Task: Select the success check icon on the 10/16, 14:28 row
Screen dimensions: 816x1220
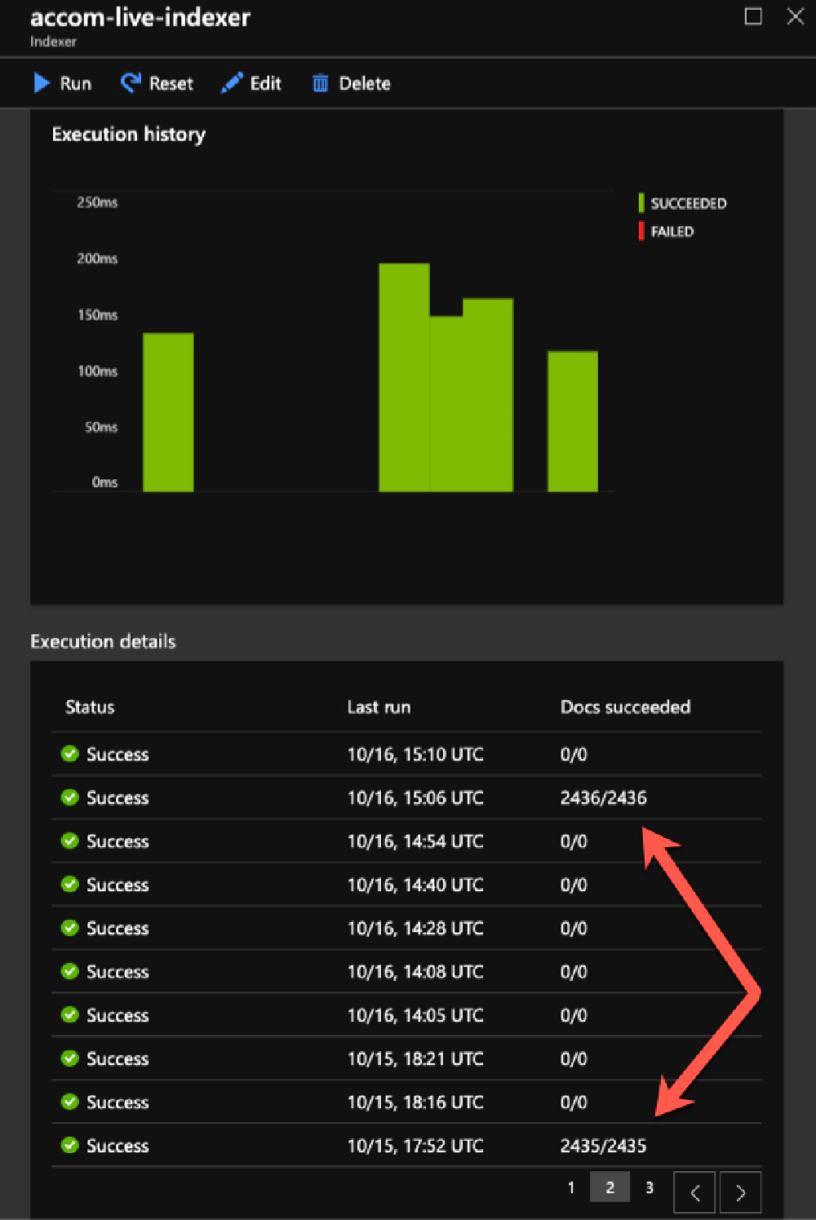Action: coord(69,928)
